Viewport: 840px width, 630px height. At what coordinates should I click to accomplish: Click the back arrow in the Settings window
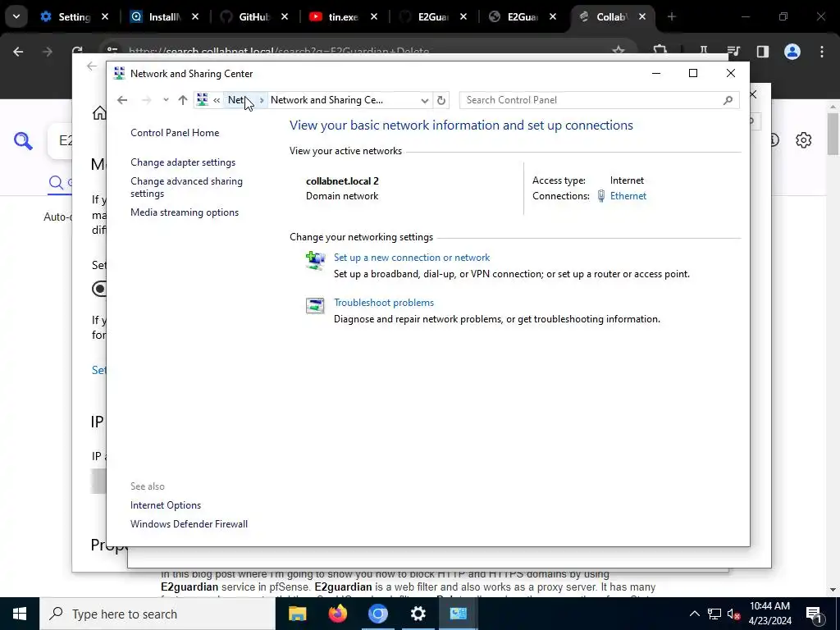(x=92, y=66)
